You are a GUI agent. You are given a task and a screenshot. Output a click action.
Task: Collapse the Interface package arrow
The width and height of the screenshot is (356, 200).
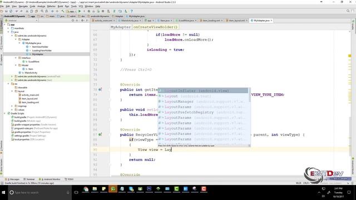click(16, 58)
